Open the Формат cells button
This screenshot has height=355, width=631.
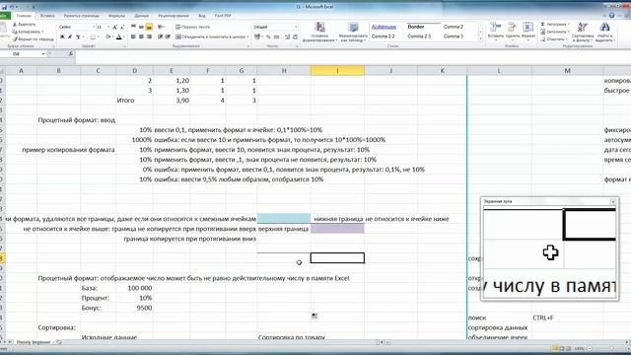pyautogui.click(x=528, y=32)
